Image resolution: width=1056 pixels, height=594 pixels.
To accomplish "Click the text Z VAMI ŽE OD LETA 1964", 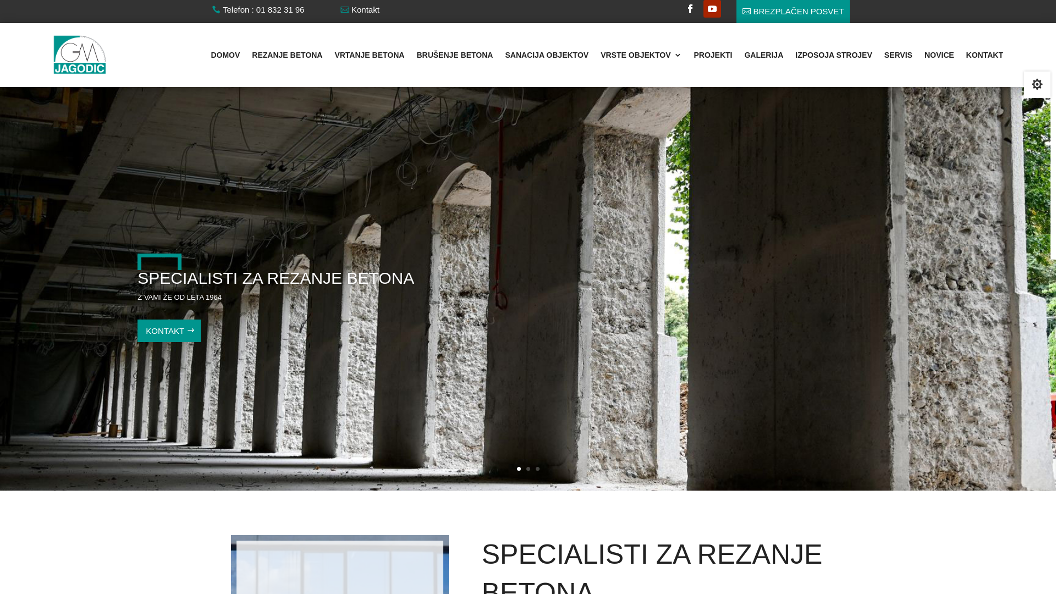I will [179, 298].
